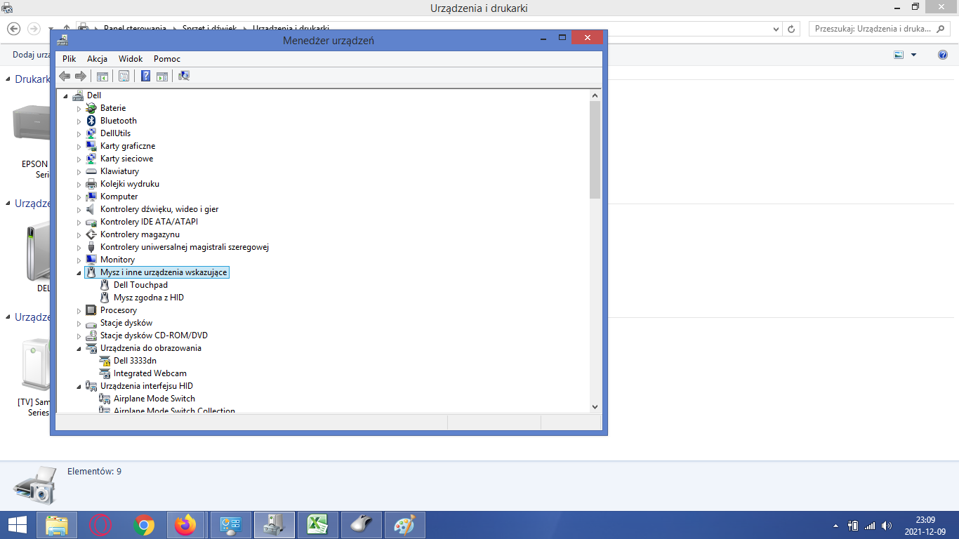Click the blue Help toolbar icon
The height and width of the screenshot is (539, 959).
[145, 76]
